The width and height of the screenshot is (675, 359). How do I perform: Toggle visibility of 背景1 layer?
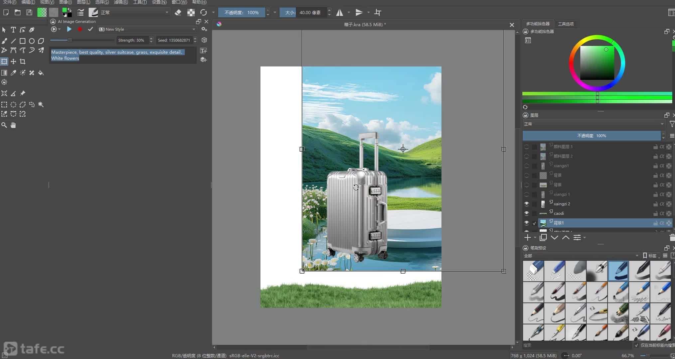tap(527, 223)
